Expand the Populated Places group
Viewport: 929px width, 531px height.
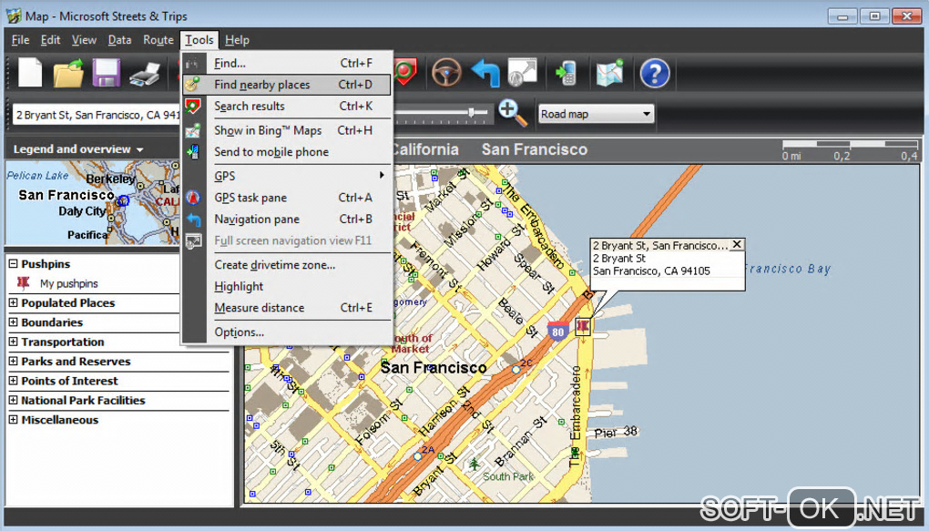pyautogui.click(x=13, y=302)
